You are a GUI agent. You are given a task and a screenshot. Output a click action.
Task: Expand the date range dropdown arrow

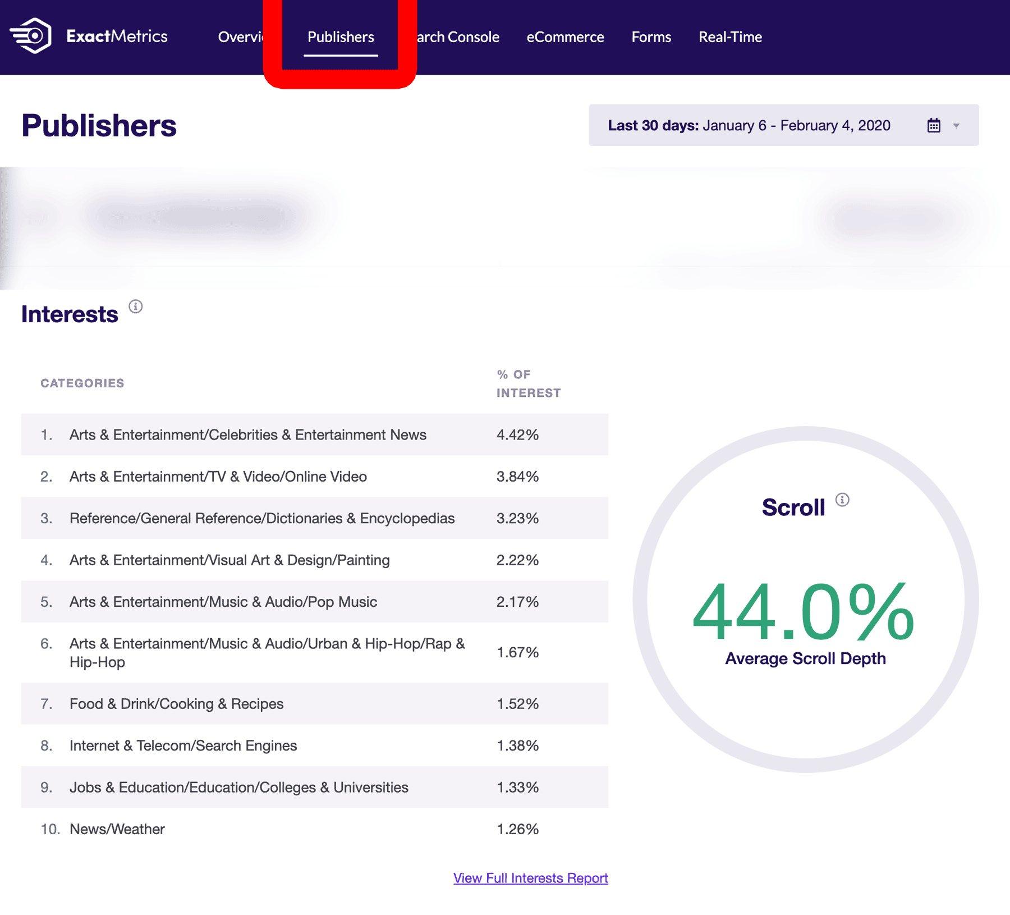956,126
